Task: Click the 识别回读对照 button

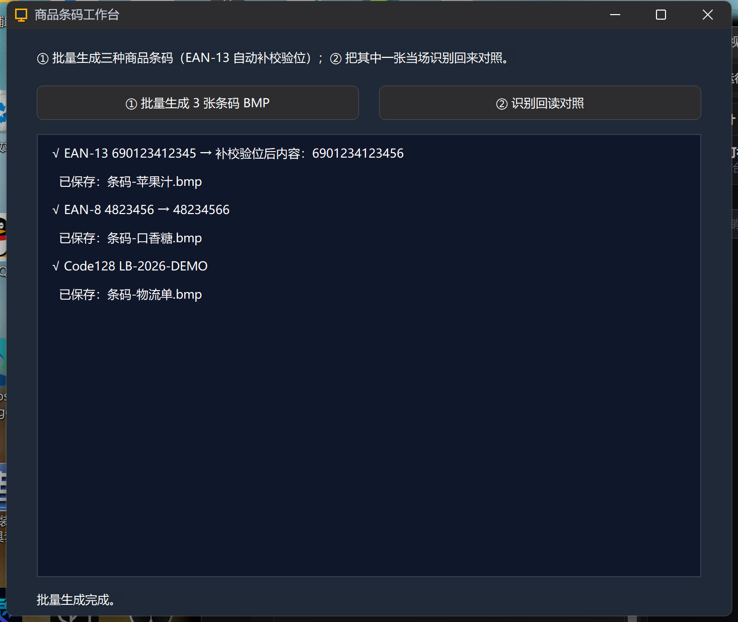Action: pyautogui.click(x=540, y=103)
